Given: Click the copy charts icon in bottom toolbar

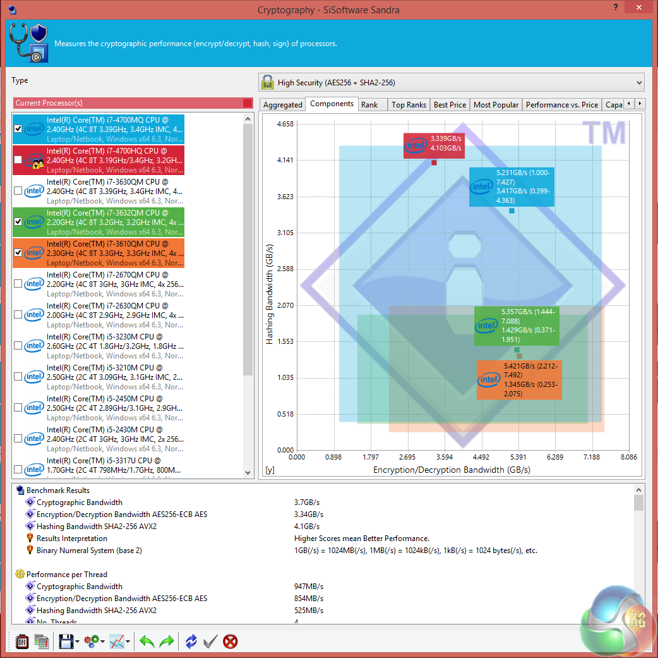Looking at the screenshot, I should (x=42, y=642).
